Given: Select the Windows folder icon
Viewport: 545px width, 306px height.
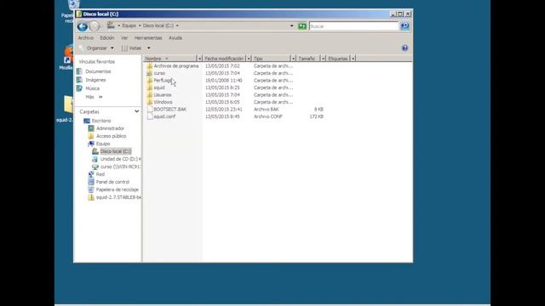Looking at the screenshot, I should click(150, 102).
